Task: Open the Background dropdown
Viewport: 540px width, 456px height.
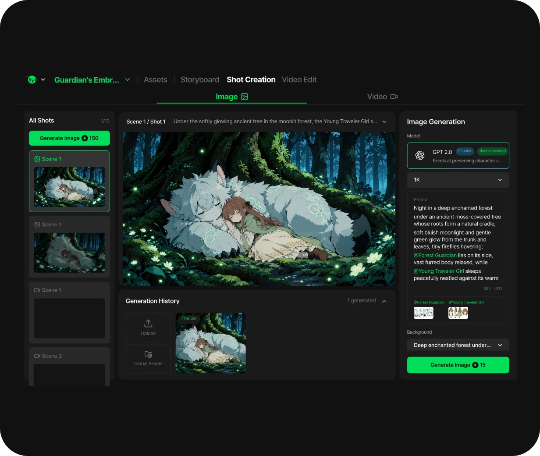Action: click(458, 345)
